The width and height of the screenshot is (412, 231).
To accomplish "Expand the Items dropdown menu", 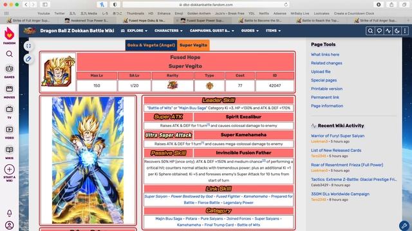I will pyautogui.click(x=273, y=31).
